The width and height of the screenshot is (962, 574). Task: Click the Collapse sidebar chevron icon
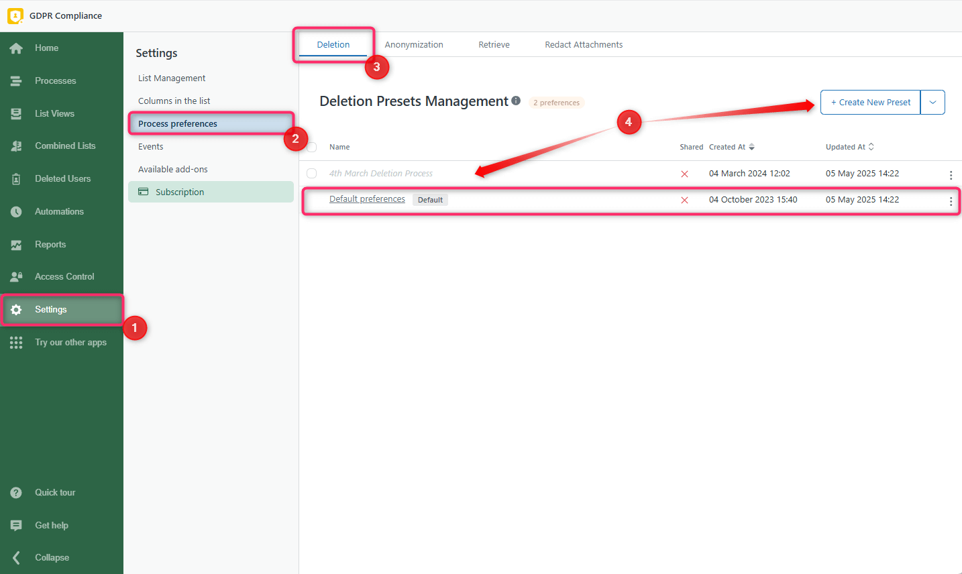click(16, 558)
